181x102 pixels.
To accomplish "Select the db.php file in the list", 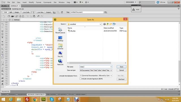I will tap(72, 31).
